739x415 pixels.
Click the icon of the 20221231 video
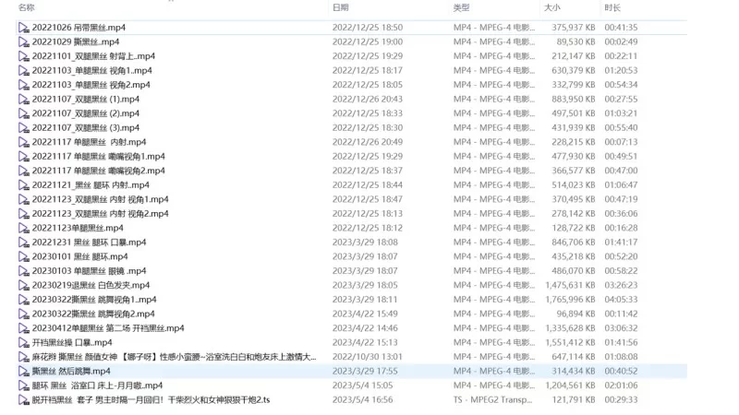24,243
